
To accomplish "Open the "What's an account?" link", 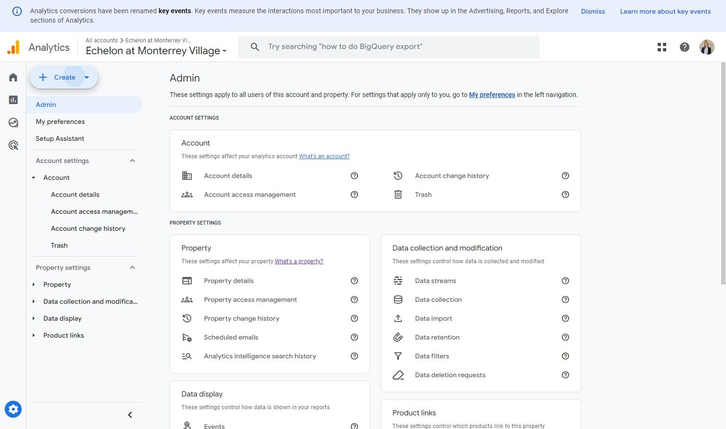I will 324,156.
